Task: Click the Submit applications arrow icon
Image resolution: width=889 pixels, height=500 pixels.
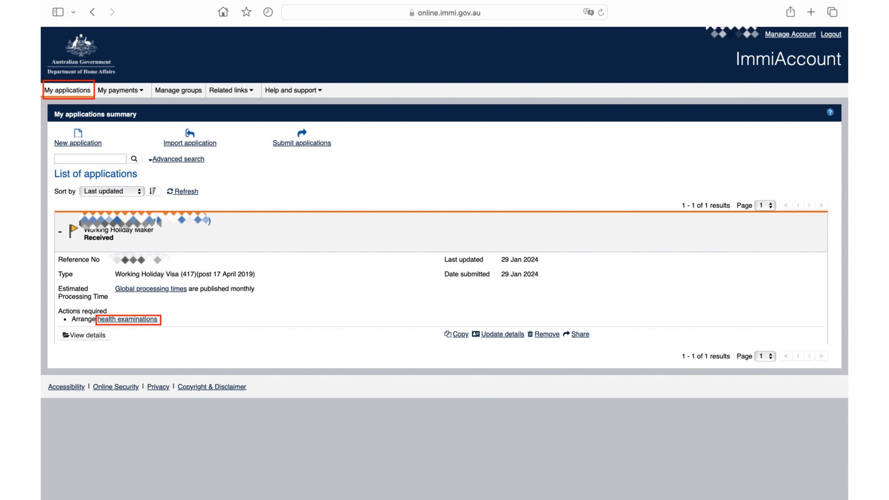Action: 302,133
